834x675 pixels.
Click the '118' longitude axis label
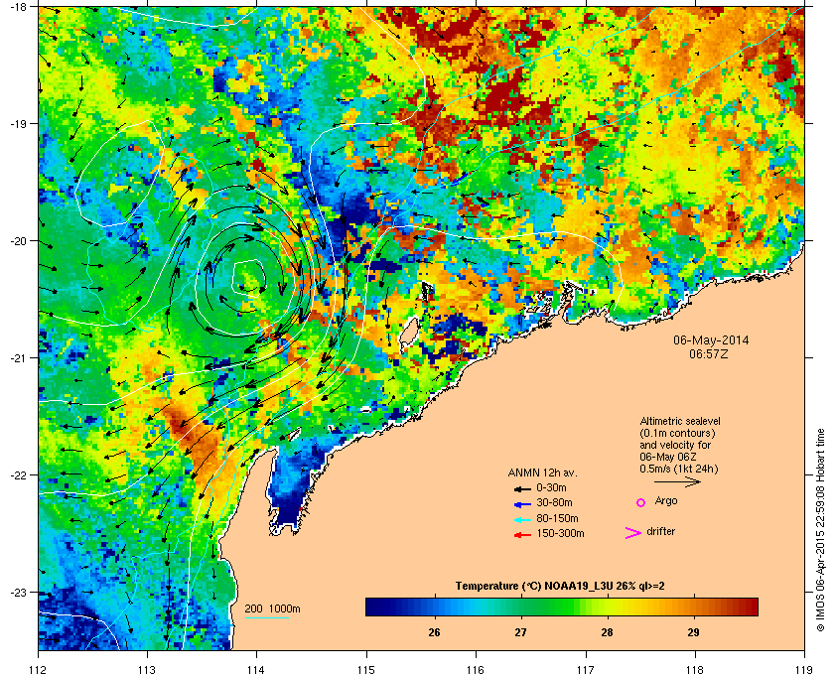point(695,669)
